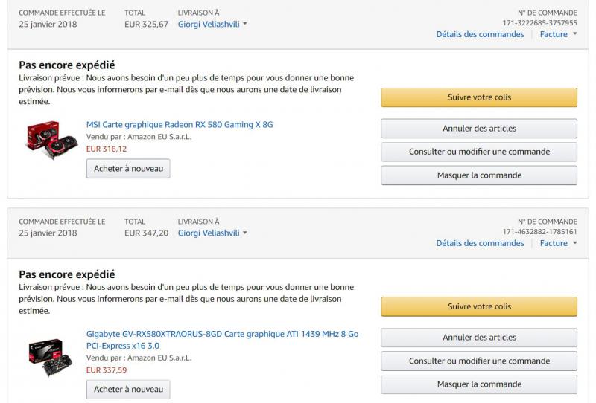Buy the Gigabyte RX580 card again
This screenshot has width=596, height=403.
128,389
